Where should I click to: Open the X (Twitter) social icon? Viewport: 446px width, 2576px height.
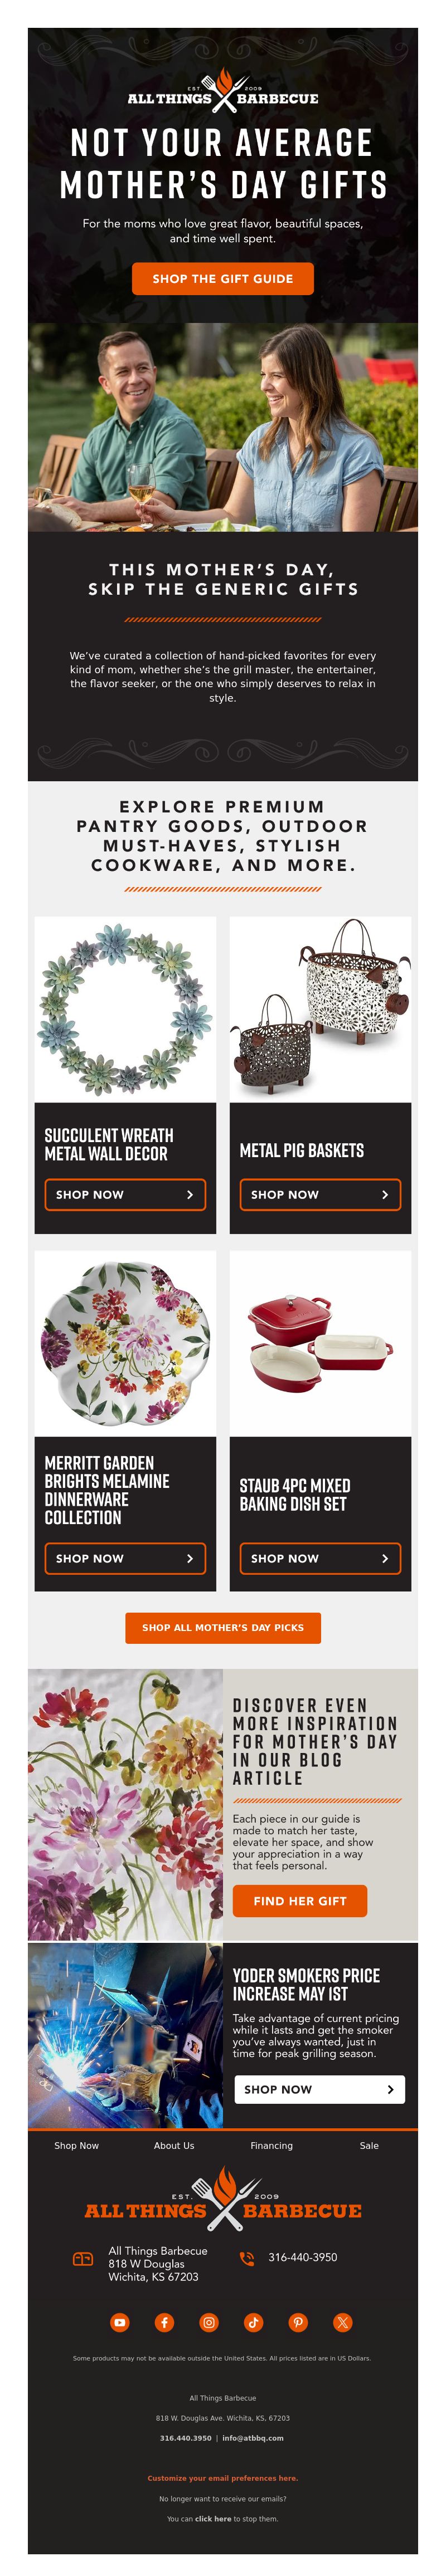click(343, 2323)
